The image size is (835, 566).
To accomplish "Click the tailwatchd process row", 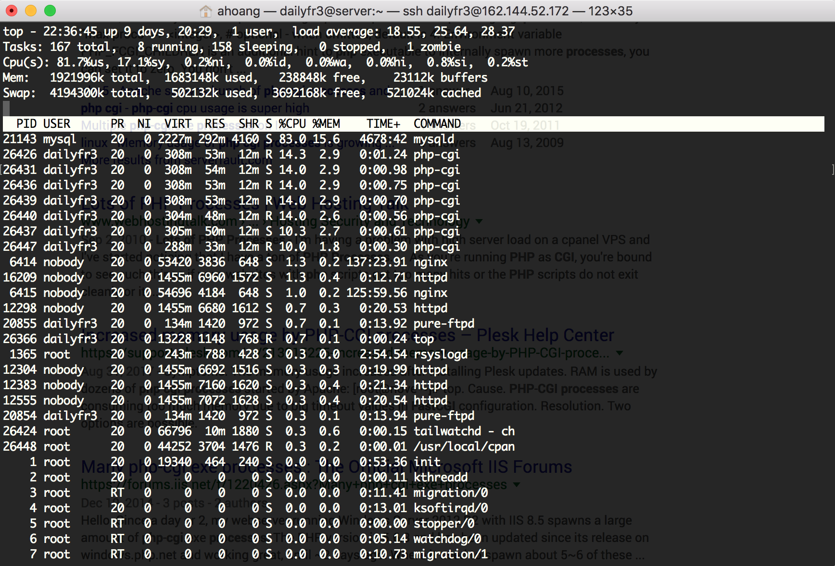I will tap(414, 431).
